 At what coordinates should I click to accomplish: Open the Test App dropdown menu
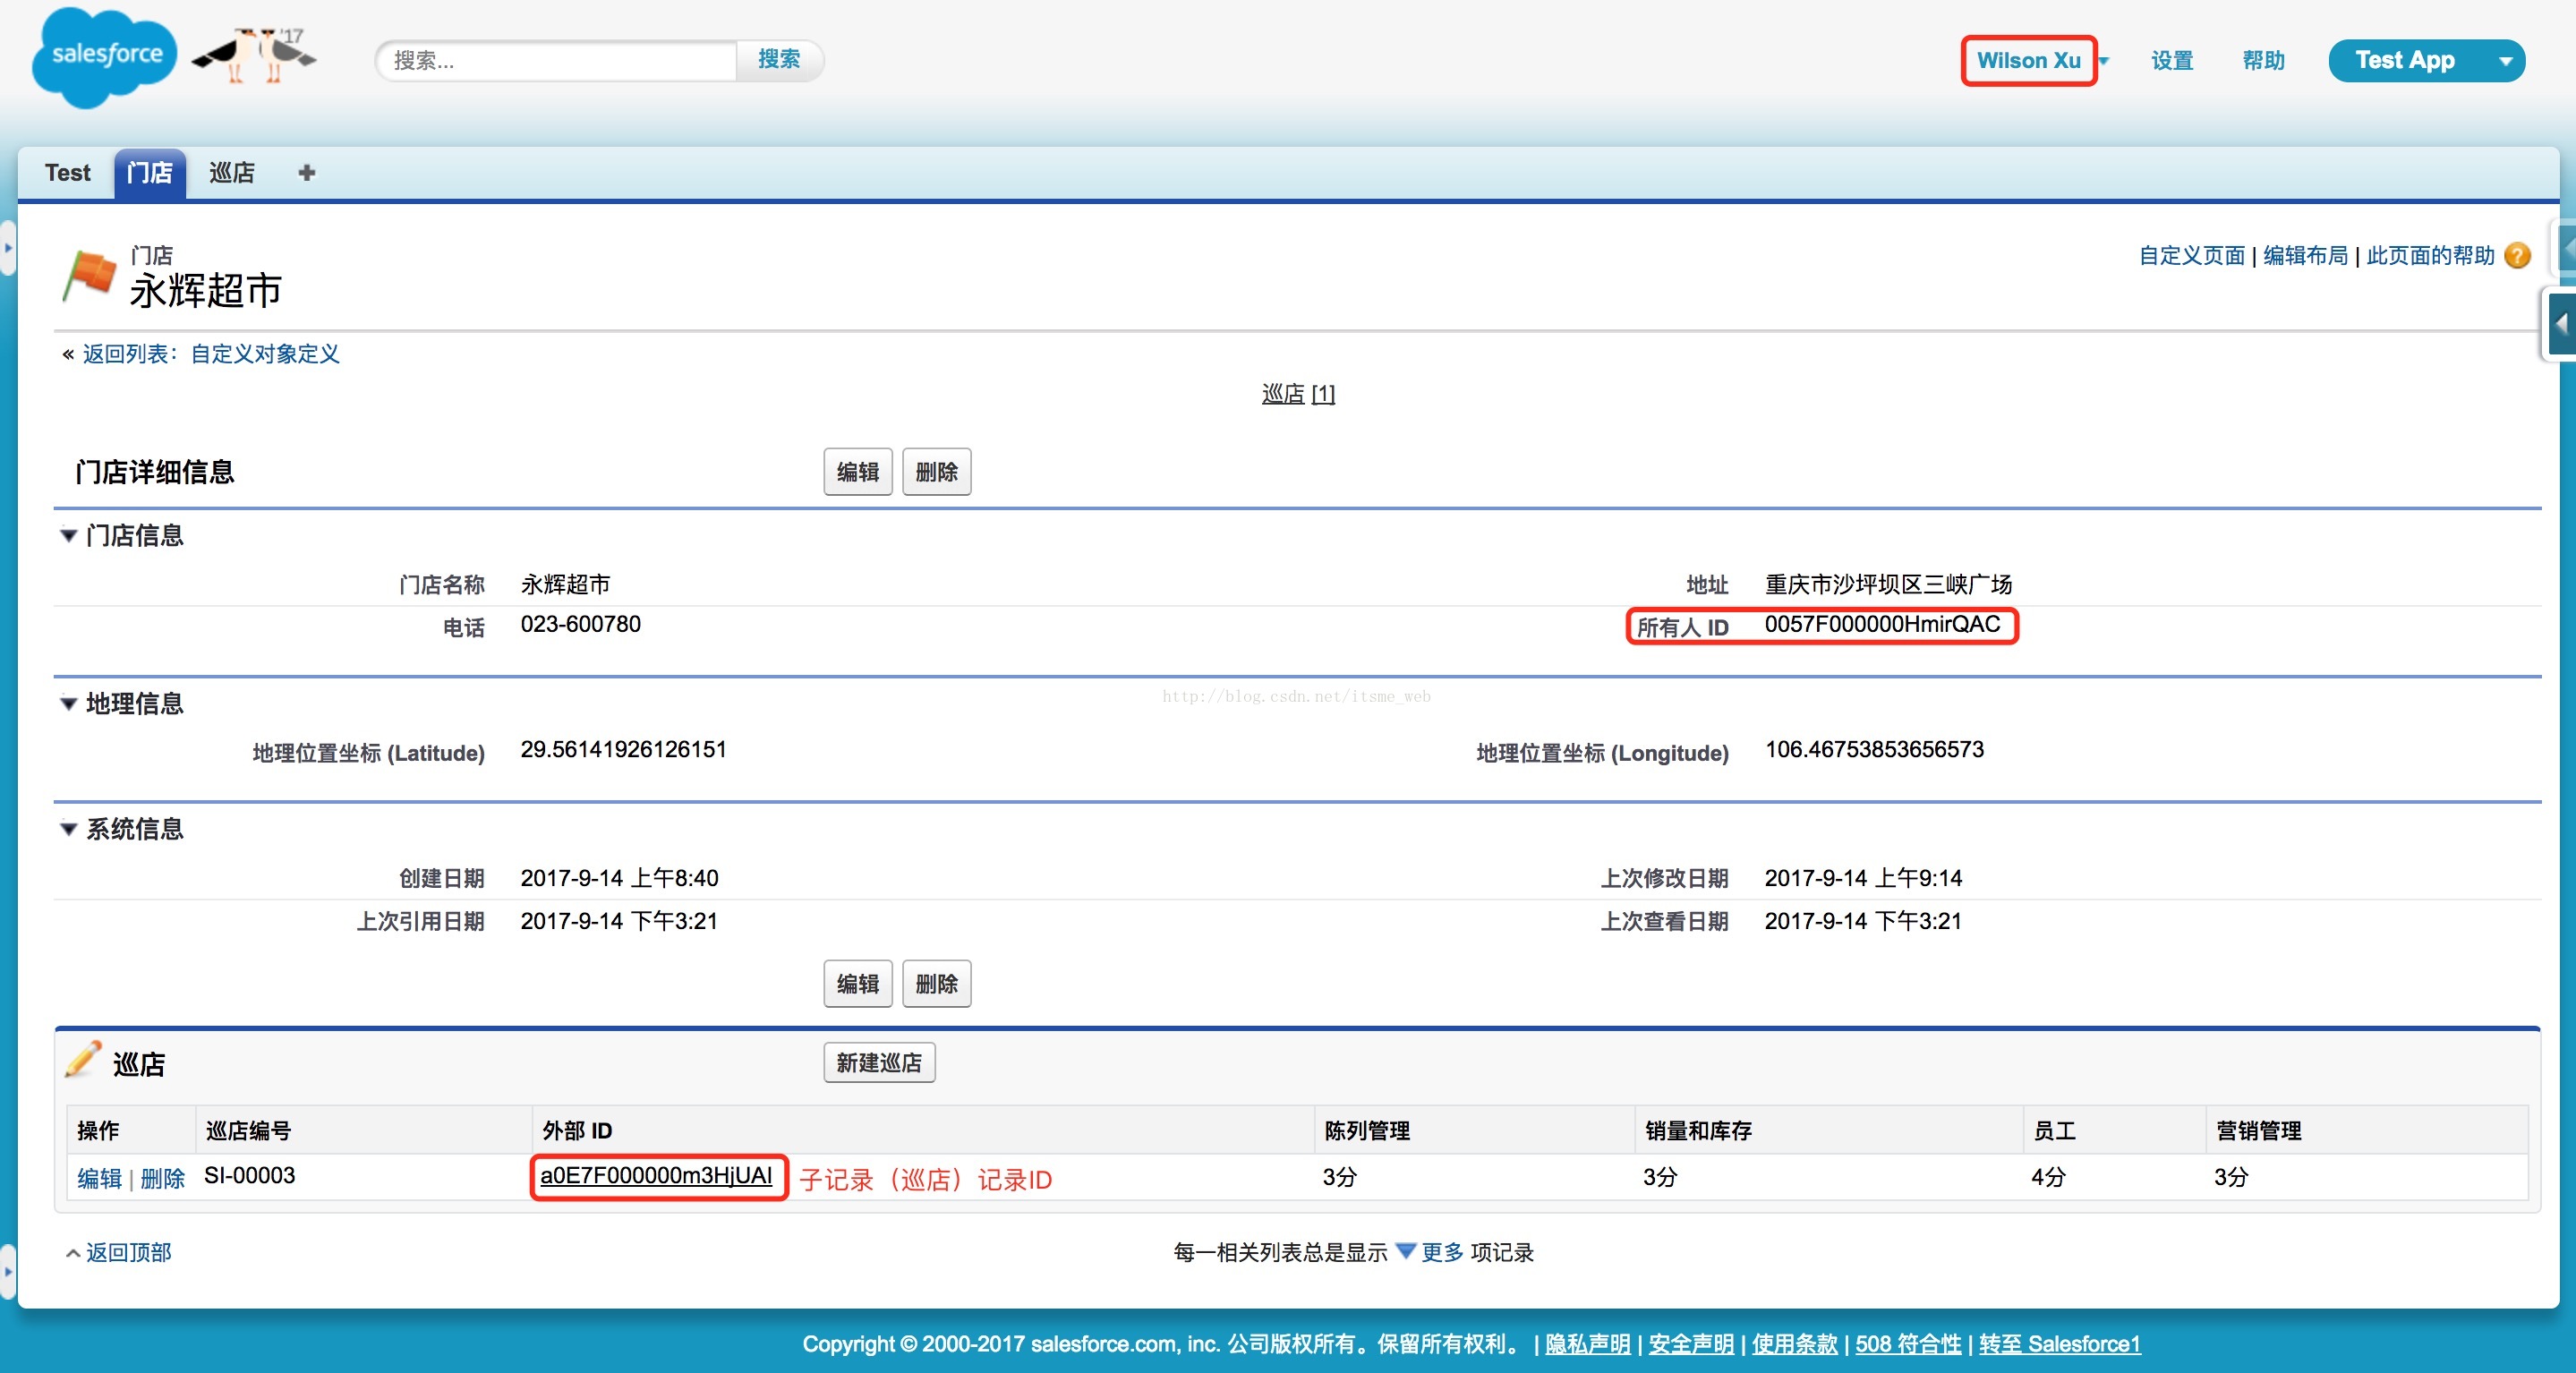click(2505, 61)
